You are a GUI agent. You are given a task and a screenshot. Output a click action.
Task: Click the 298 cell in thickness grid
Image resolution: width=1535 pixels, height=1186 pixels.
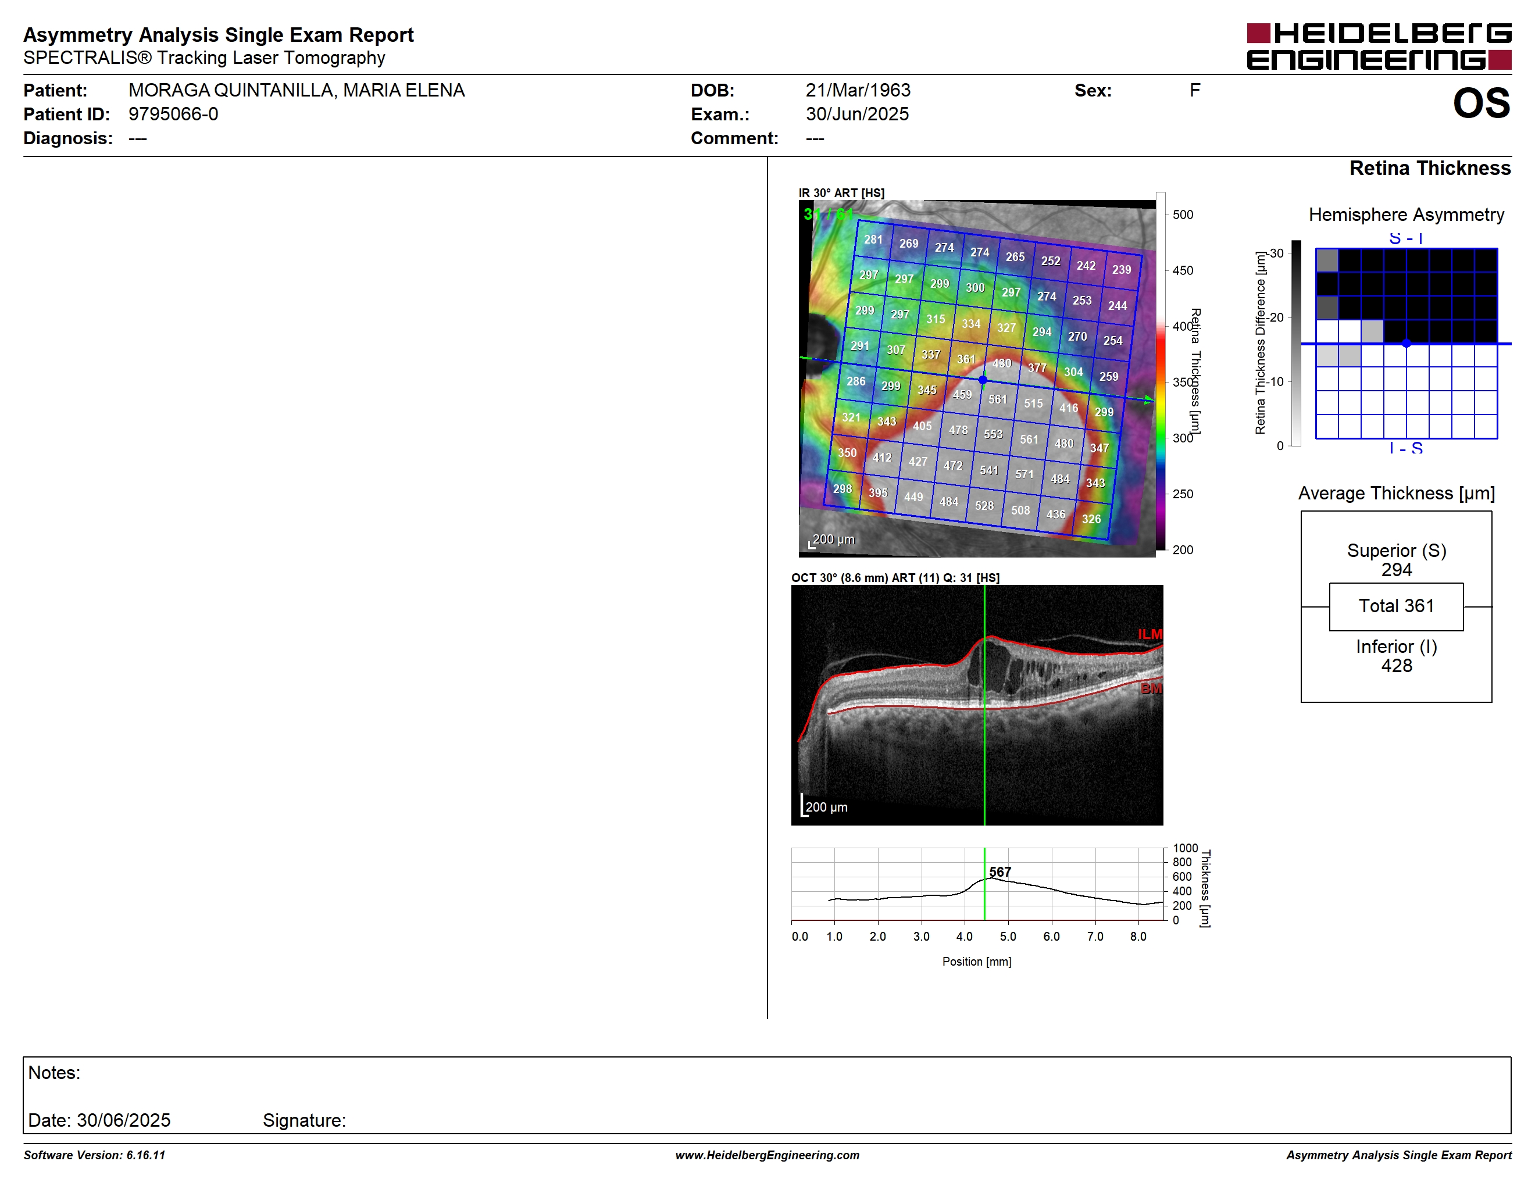tap(843, 489)
